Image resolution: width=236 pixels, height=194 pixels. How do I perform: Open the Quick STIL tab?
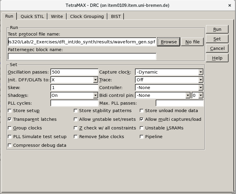(32, 16)
